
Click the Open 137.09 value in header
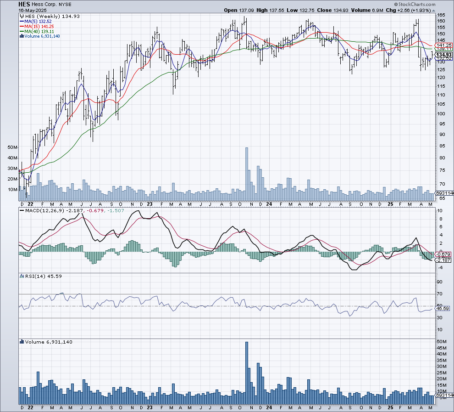pos(239,10)
